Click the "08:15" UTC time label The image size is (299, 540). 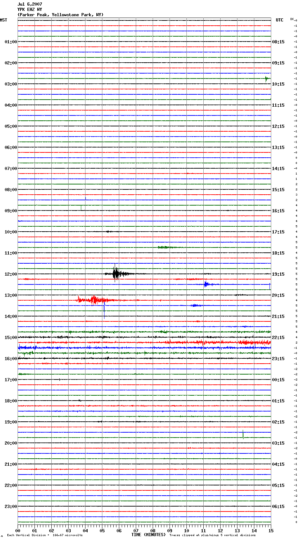(278, 42)
